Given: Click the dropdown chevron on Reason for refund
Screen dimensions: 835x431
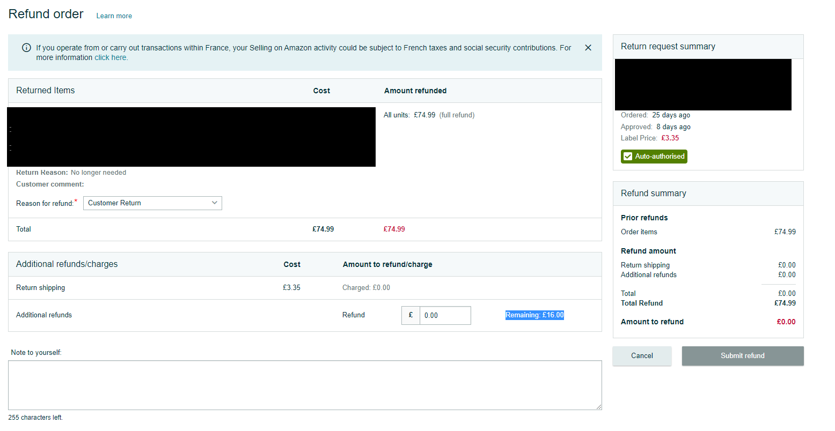Looking at the screenshot, I should (215, 203).
